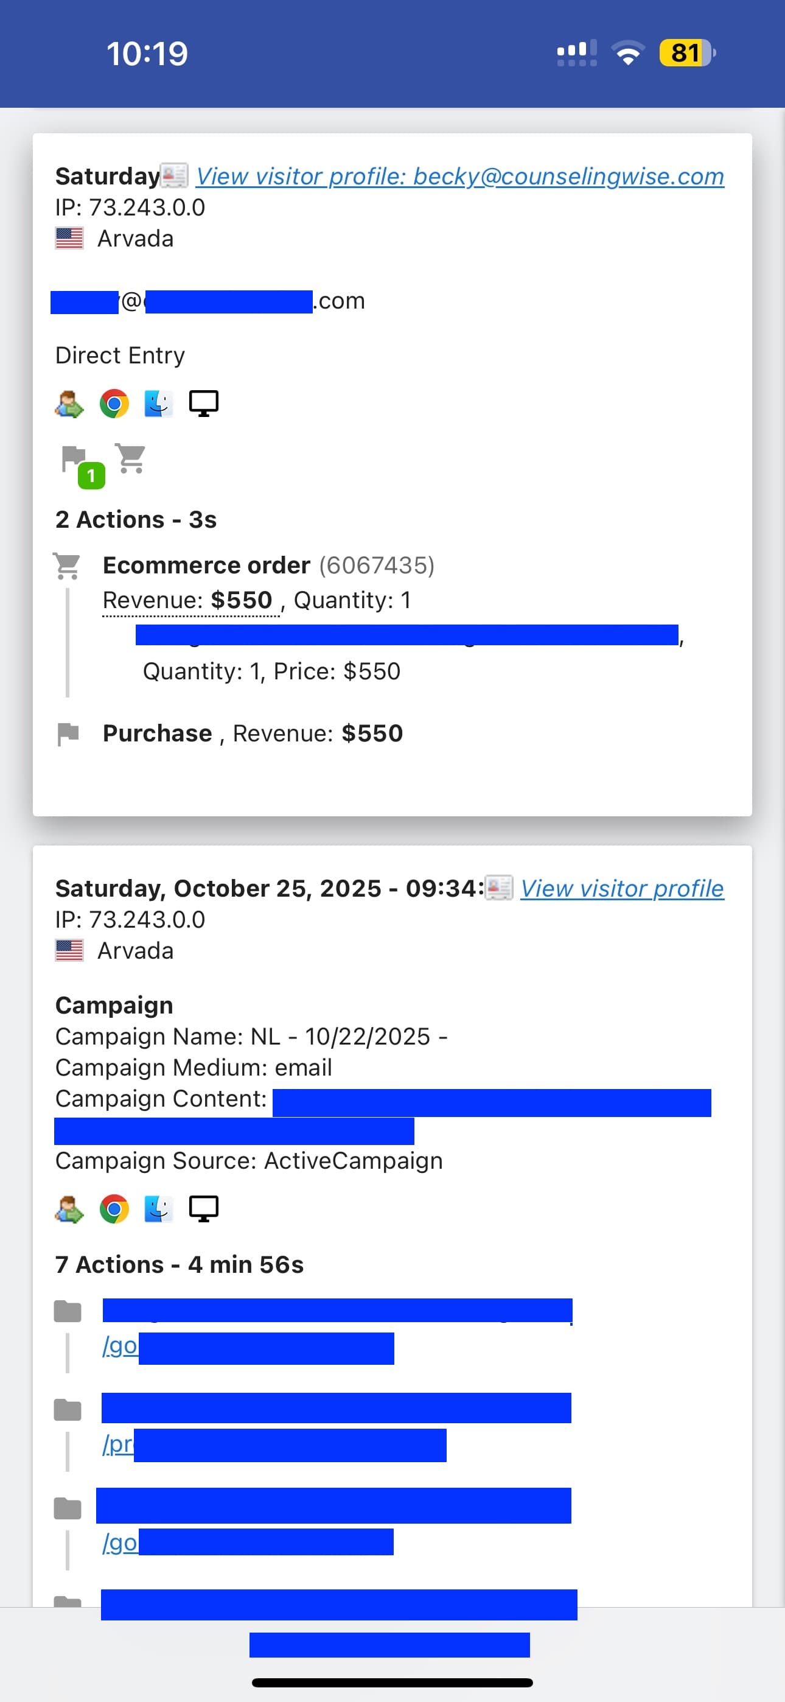
Task: Tap the Revenue: $550 underlined text
Action: 187,600
